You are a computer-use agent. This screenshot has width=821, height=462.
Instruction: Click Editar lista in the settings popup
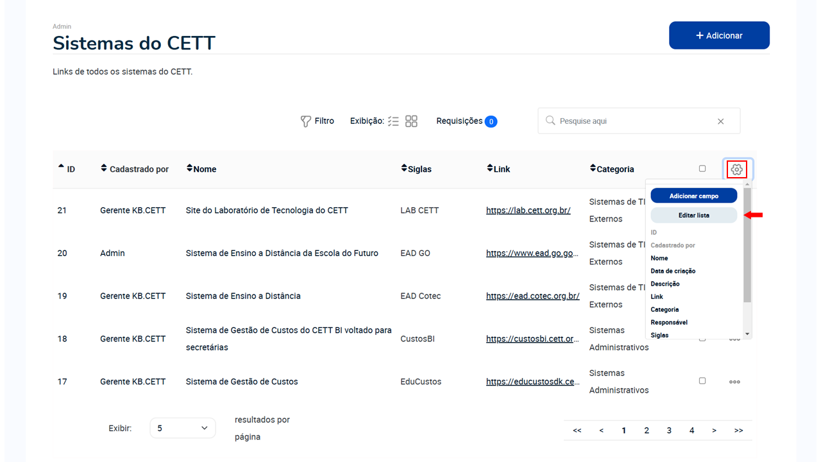pos(694,216)
